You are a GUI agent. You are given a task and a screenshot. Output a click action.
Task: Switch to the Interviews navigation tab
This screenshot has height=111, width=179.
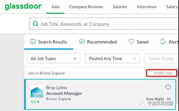pyautogui.click(x=147, y=7)
